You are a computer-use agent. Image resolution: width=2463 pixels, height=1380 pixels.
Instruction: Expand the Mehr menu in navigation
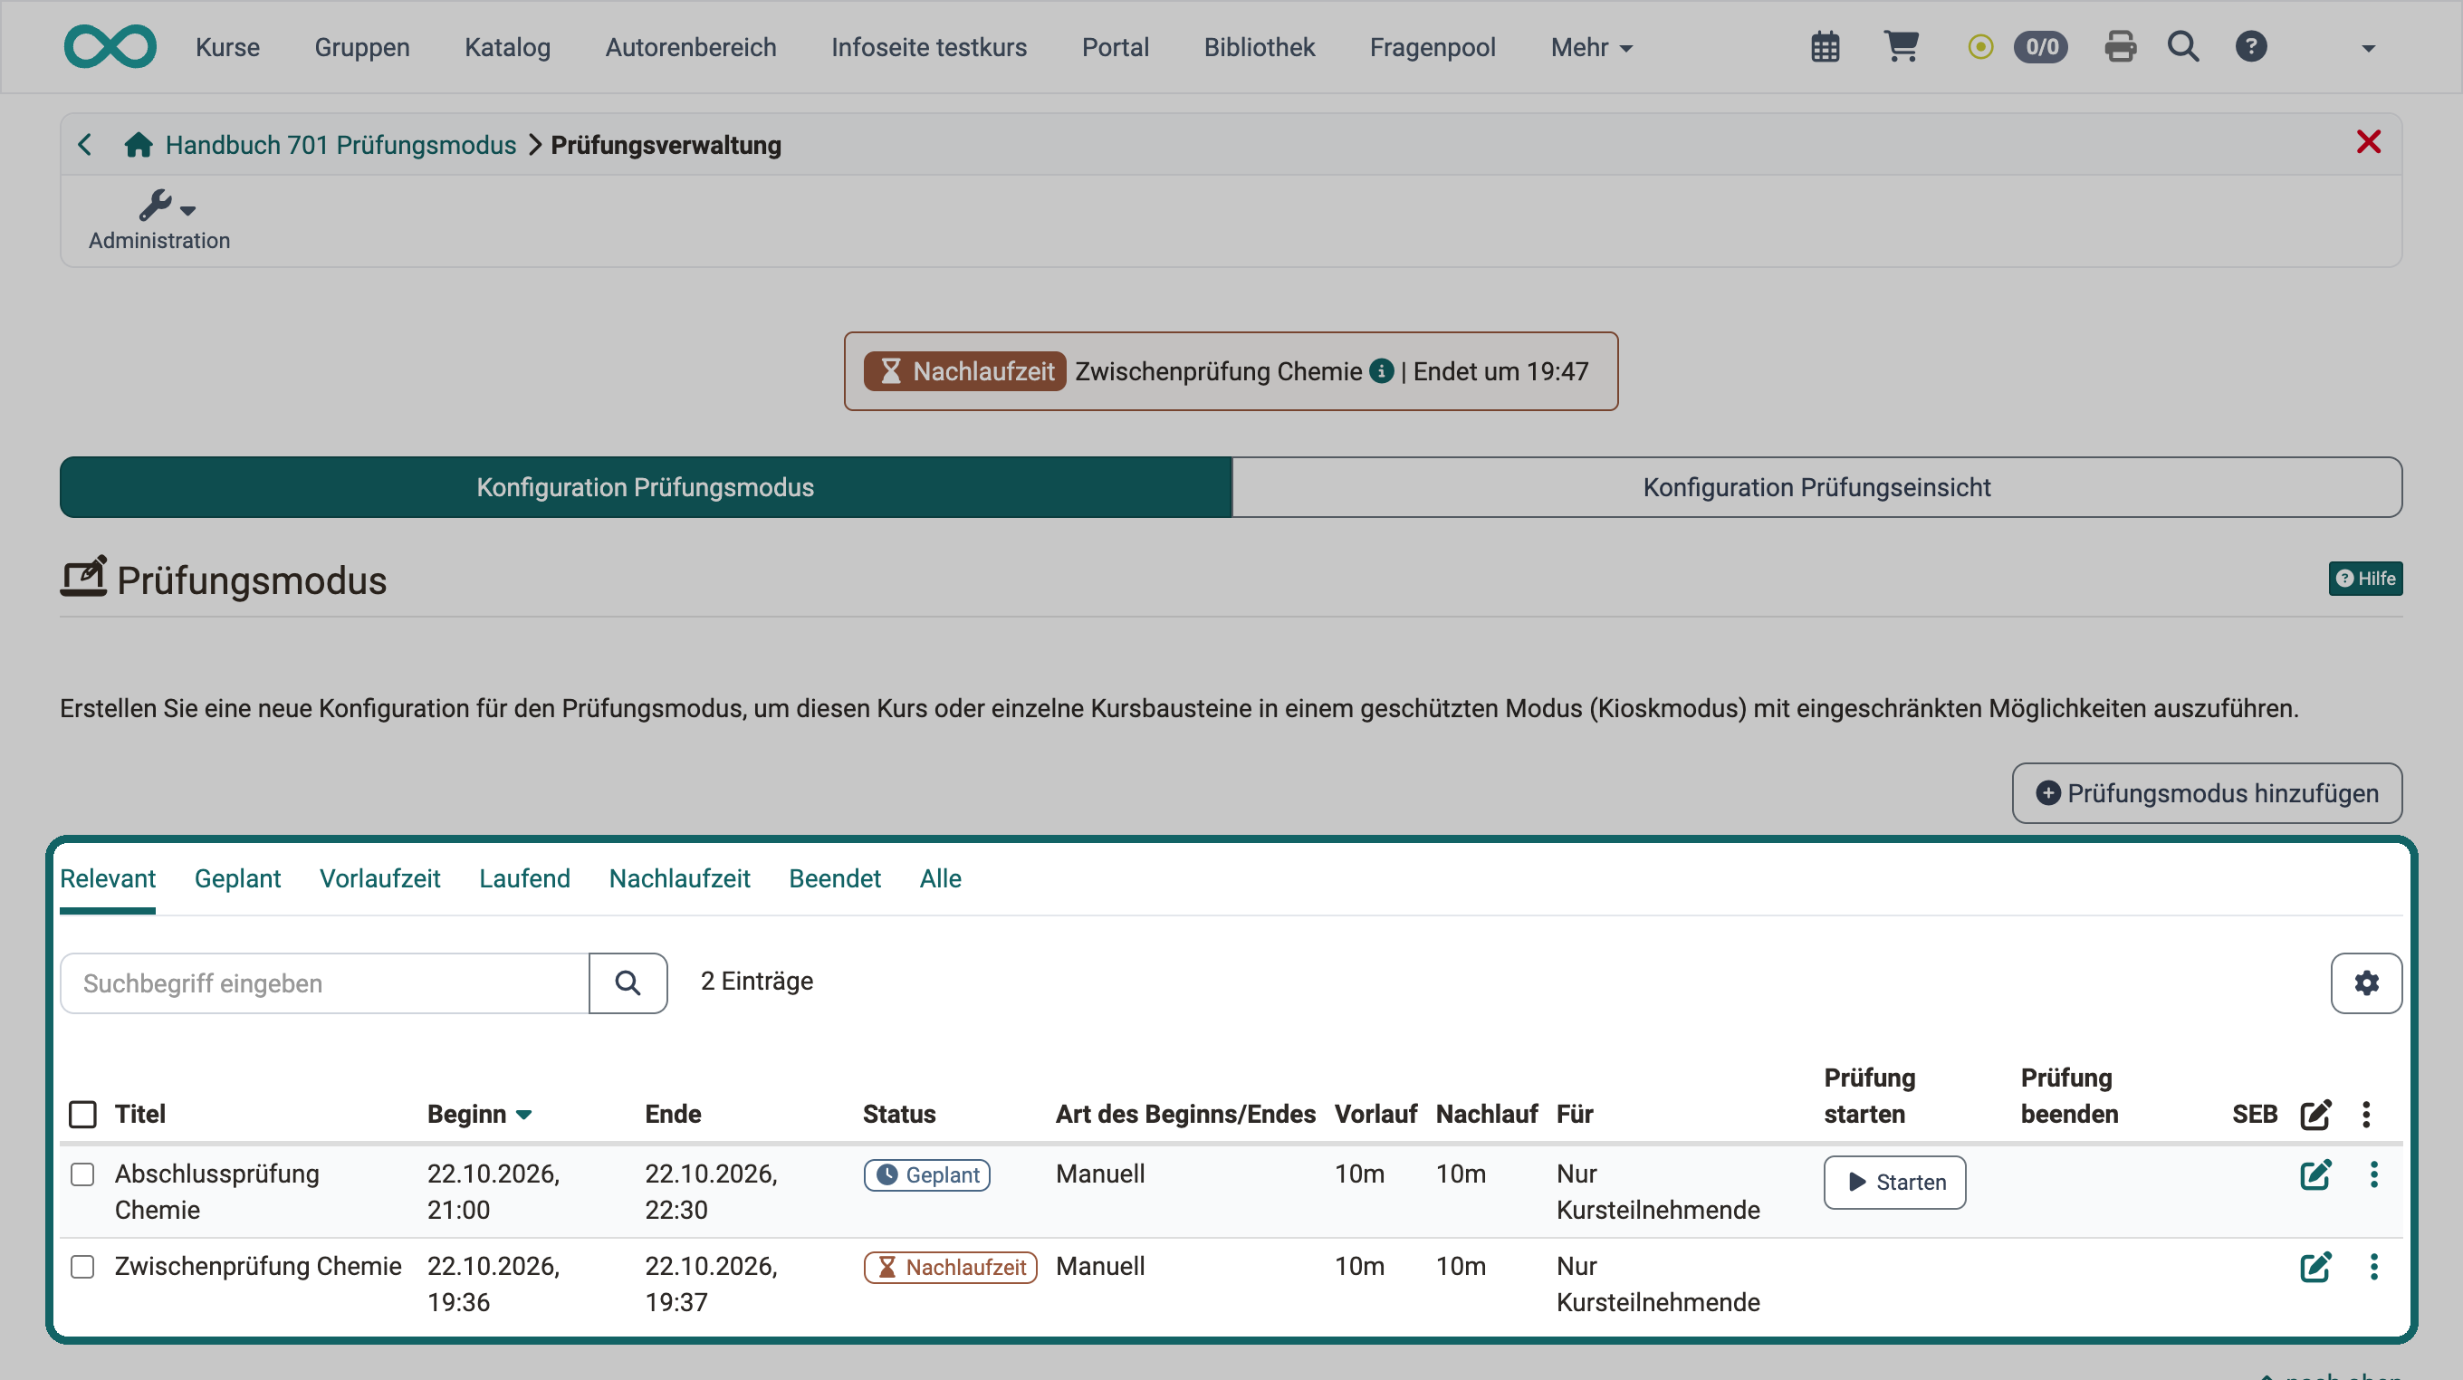tap(1591, 47)
